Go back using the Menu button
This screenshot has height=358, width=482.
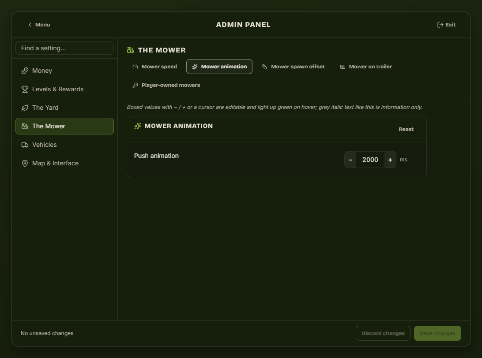click(39, 25)
